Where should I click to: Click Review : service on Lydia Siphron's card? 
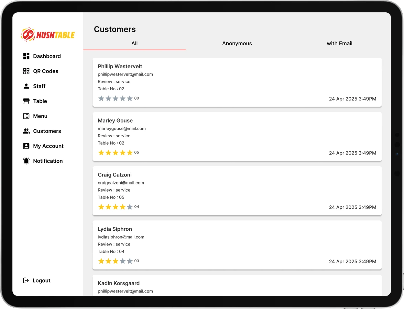coord(114,244)
